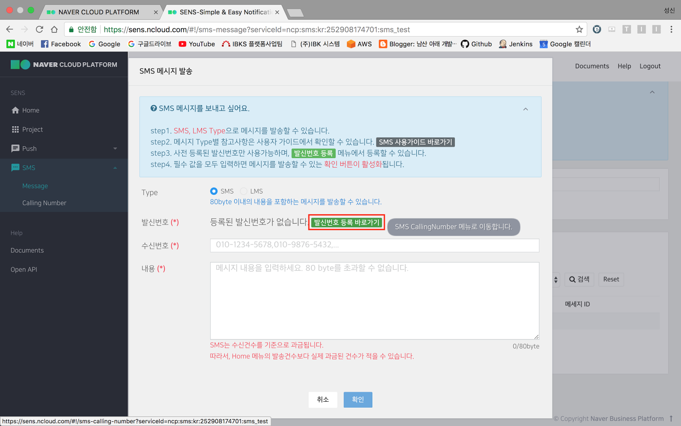Click the 내용 message content textarea

[375, 301]
